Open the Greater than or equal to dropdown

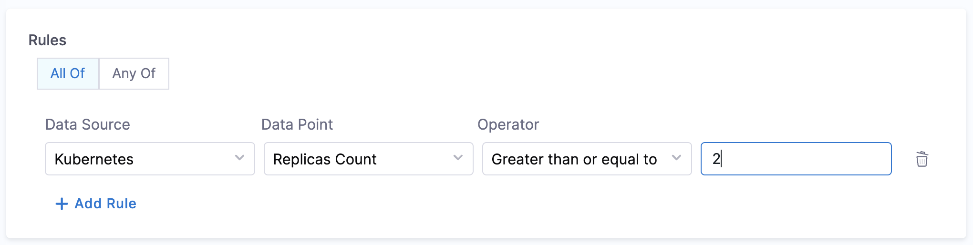(x=587, y=159)
